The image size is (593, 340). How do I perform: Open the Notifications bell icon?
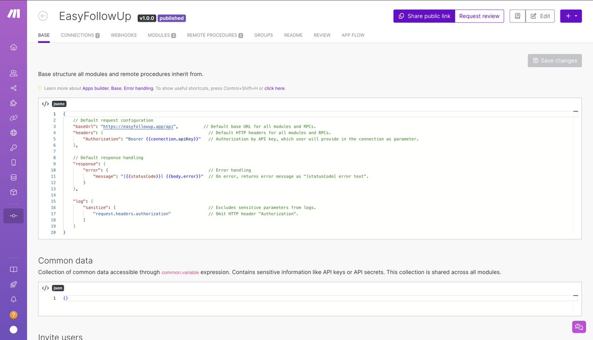(13, 299)
